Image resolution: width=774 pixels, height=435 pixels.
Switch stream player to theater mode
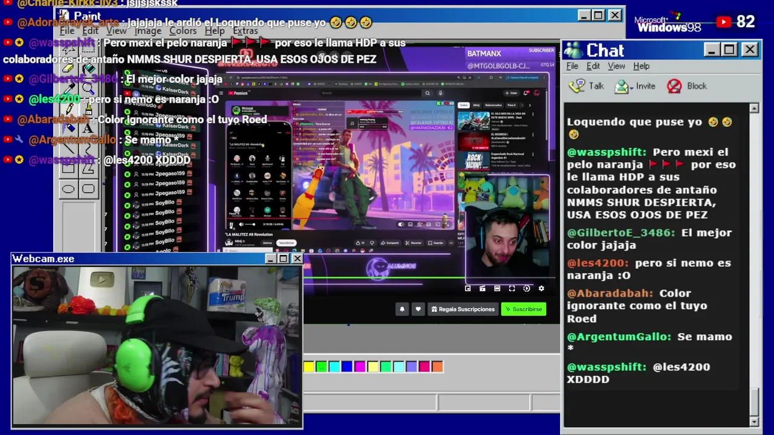tap(497, 289)
